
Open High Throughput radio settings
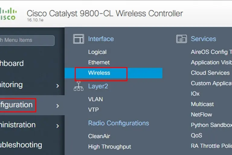click(x=110, y=147)
